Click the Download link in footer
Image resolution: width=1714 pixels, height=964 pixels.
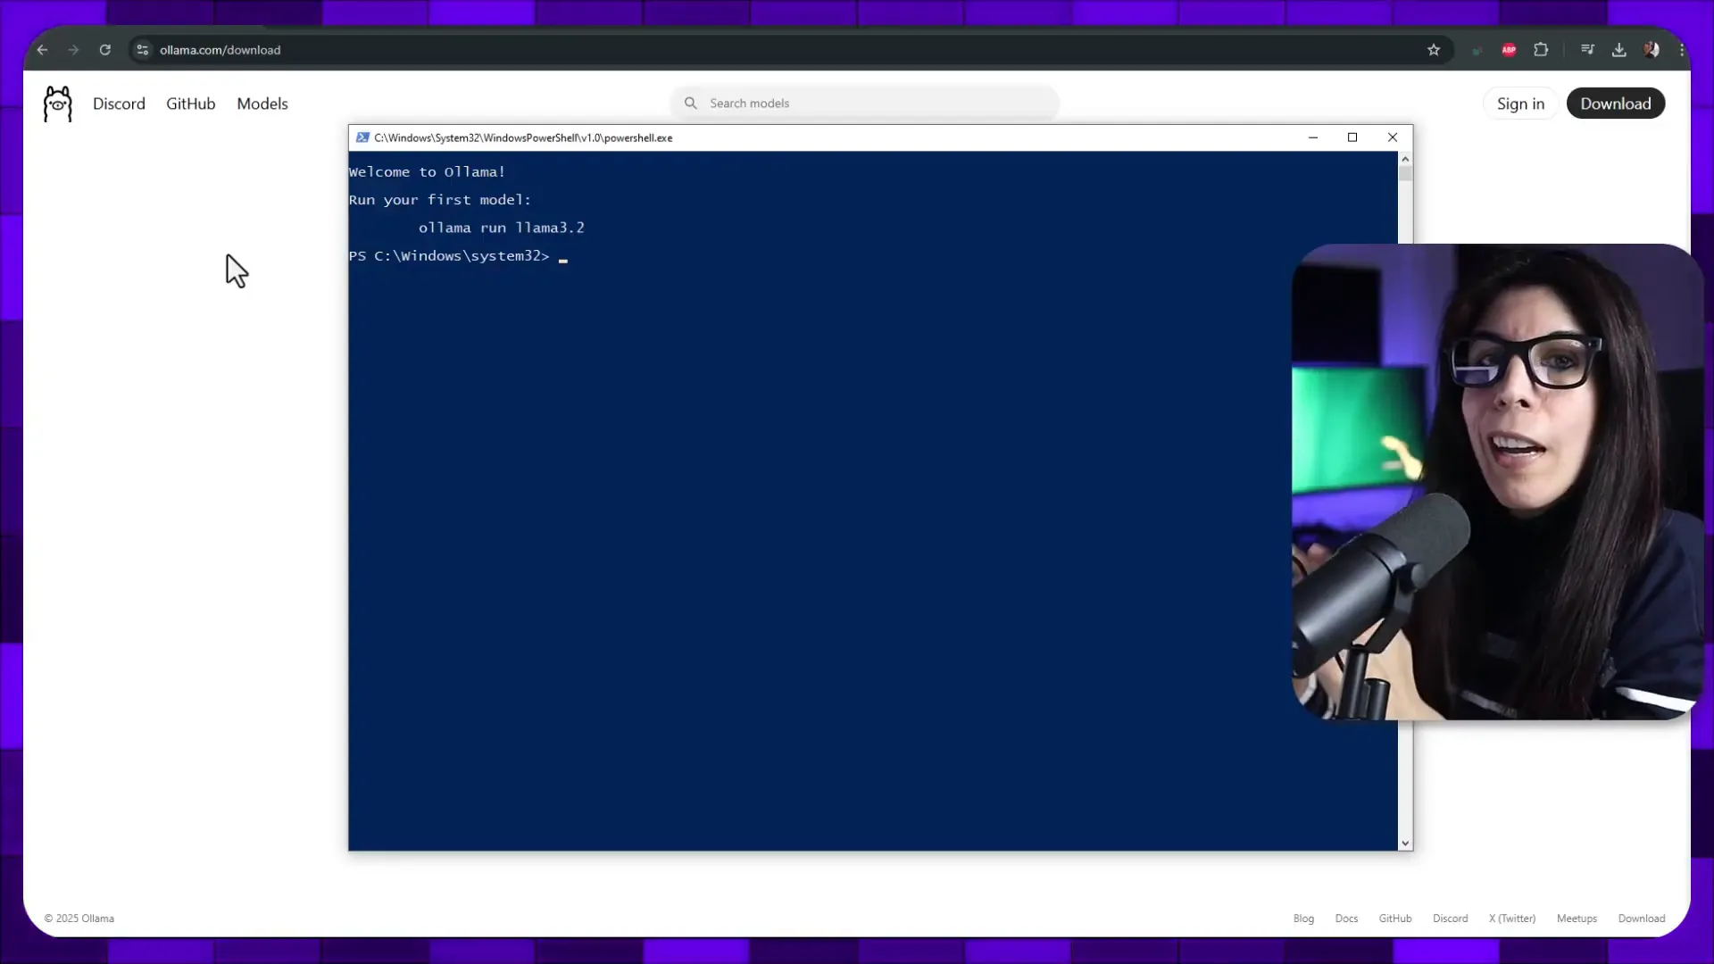pos(1643,918)
